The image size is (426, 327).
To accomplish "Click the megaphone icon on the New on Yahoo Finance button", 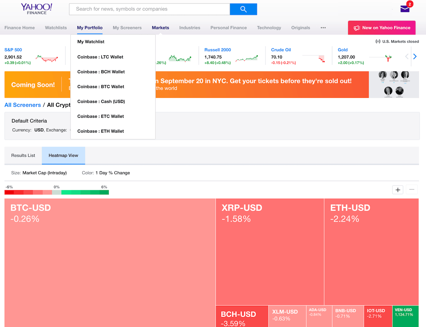I will click(x=357, y=28).
